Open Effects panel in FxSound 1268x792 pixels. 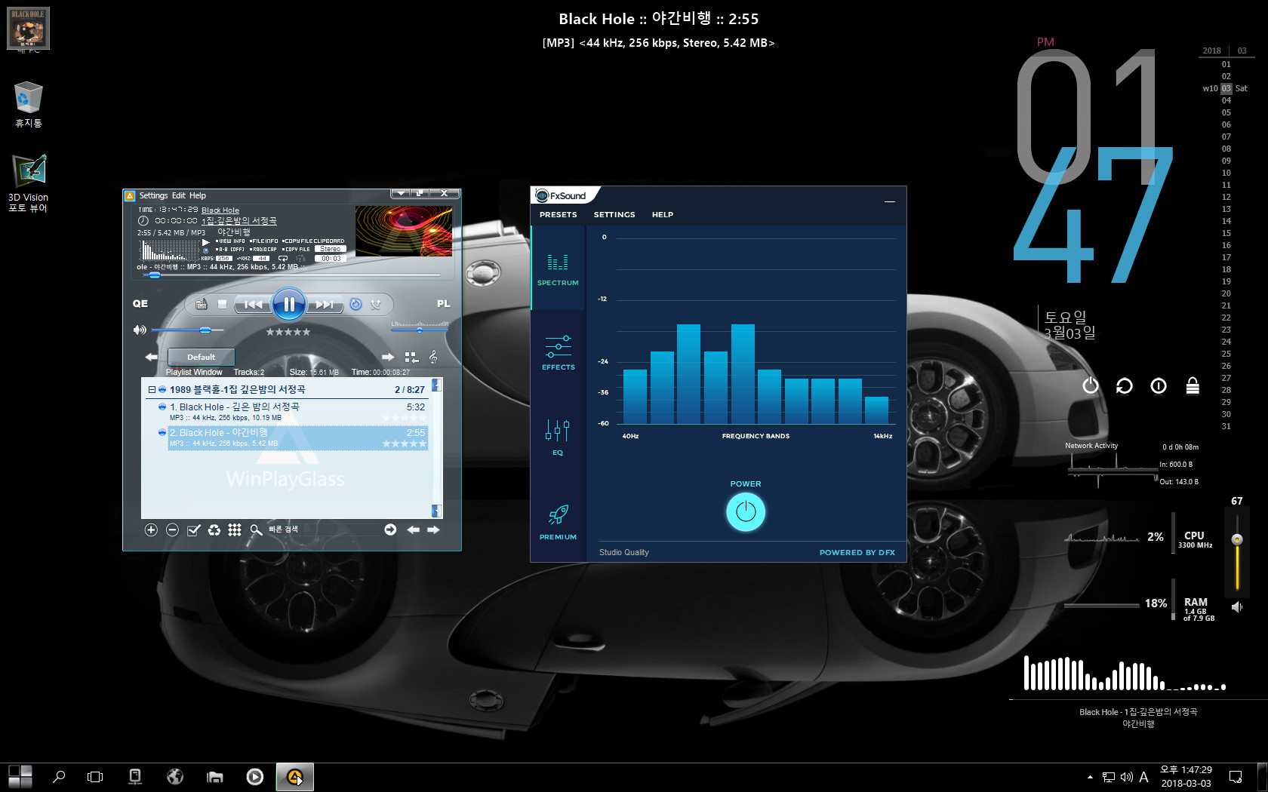pos(558,352)
